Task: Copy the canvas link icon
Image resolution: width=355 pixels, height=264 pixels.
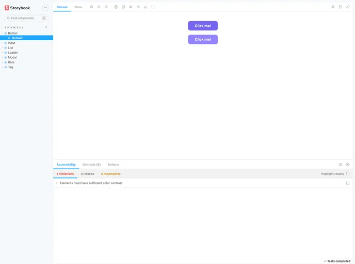Action: click(x=348, y=7)
